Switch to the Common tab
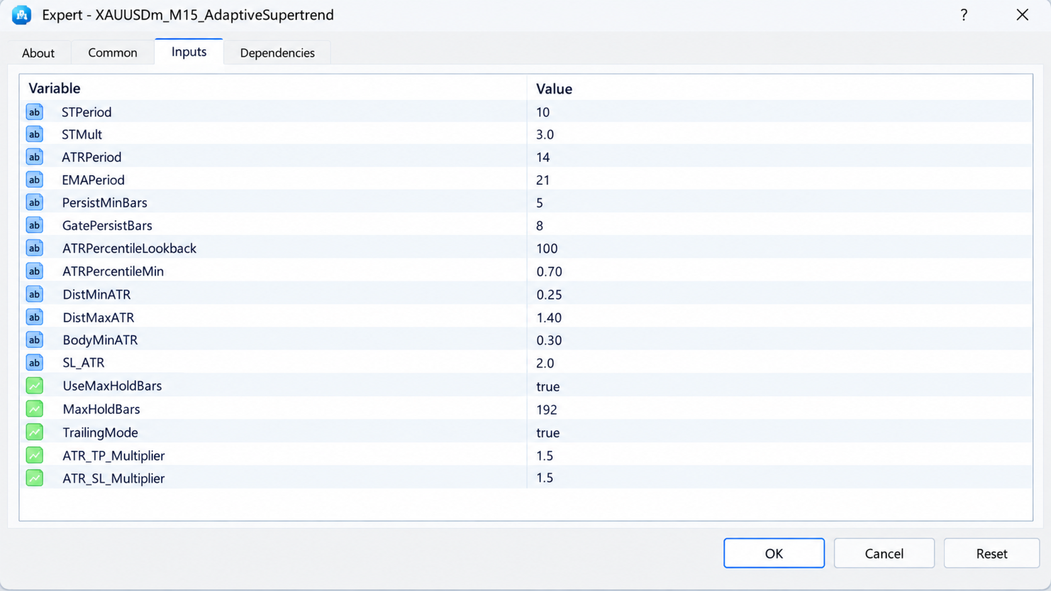This screenshot has height=591, width=1051. (x=113, y=53)
